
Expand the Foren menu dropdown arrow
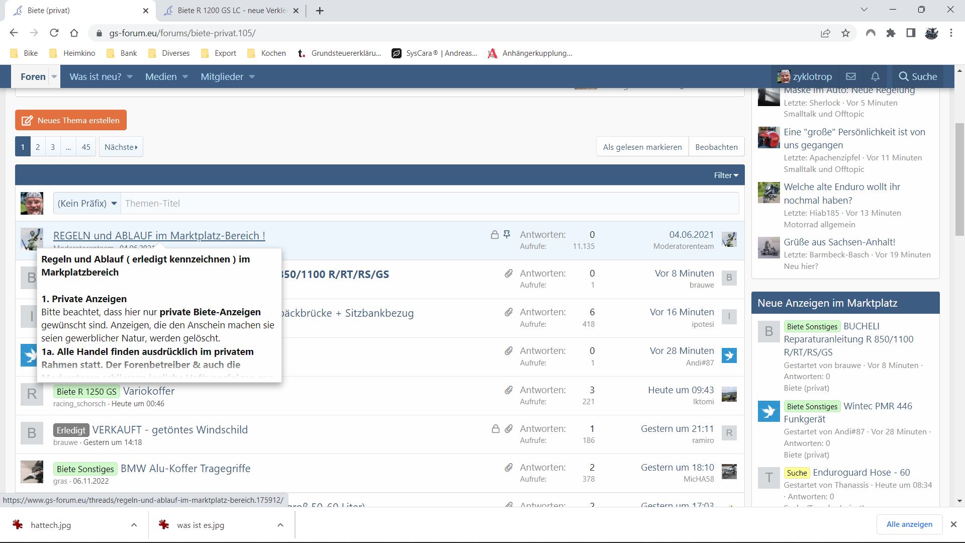[54, 77]
